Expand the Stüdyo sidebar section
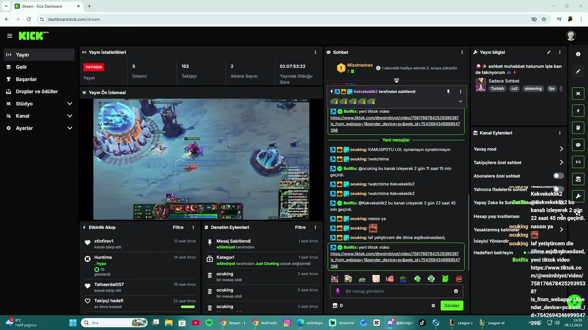This screenshot has width=588, height=330. pyautogui.click(x=70, y=104)
